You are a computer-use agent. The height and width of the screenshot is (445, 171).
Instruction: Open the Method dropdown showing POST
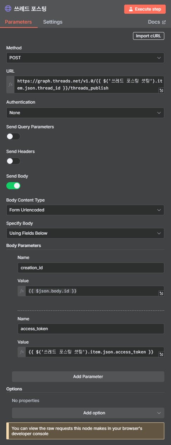pyautogui.click(x=85, y=58)
